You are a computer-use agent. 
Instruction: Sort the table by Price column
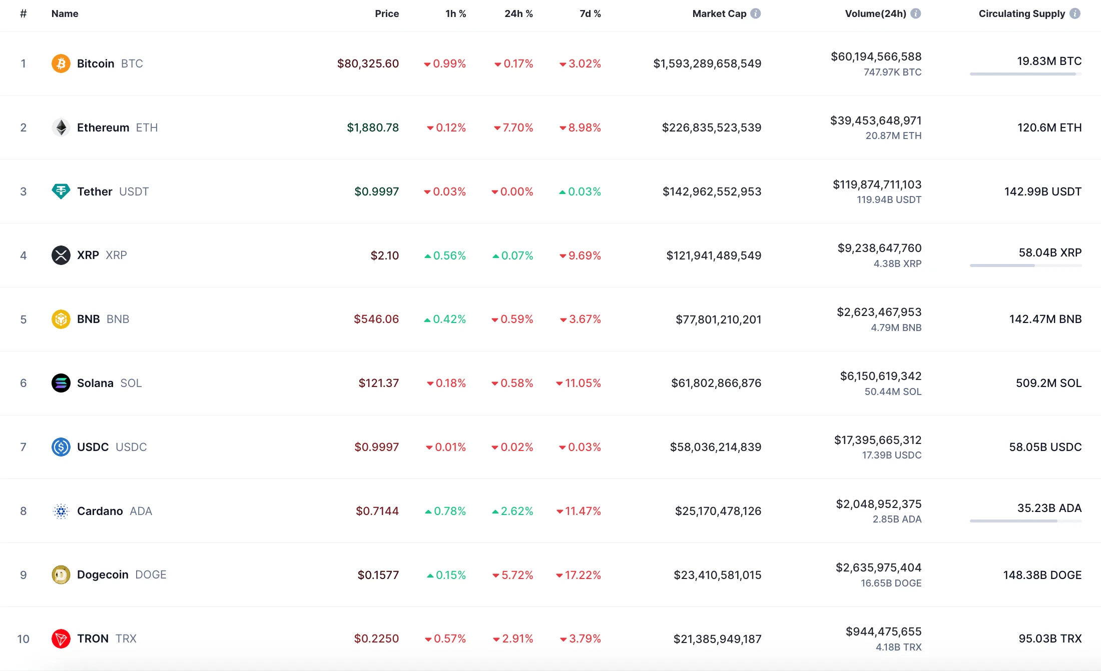tap(386, 13)
